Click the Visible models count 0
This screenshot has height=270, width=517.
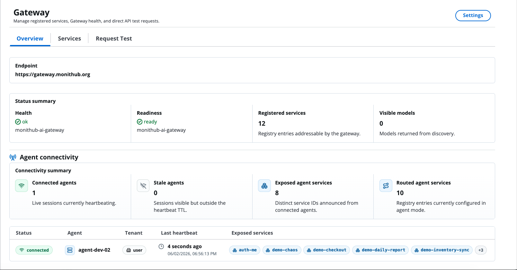click(381, 123)
